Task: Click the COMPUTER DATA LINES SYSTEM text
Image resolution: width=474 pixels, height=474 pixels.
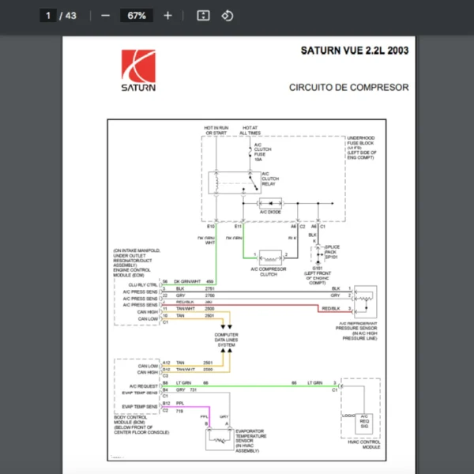Action: (x=227, y=340)
